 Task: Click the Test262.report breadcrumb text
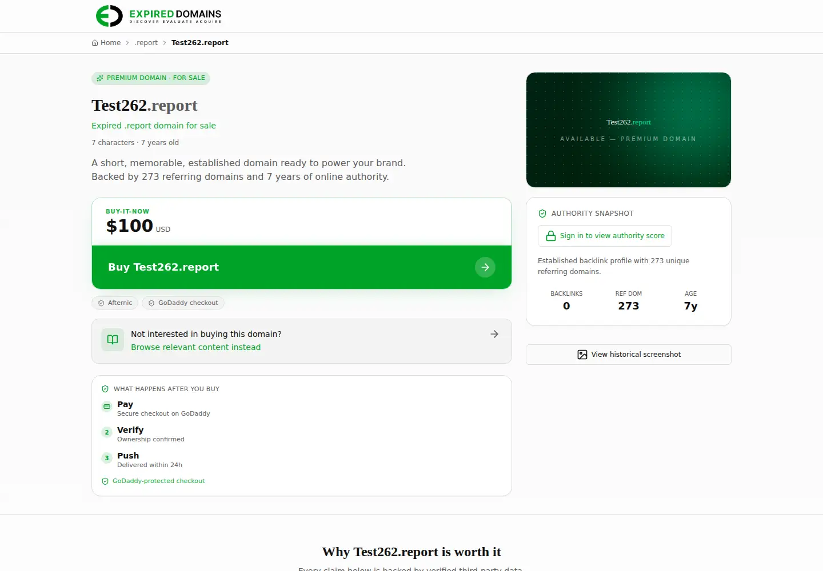[200, 43]
